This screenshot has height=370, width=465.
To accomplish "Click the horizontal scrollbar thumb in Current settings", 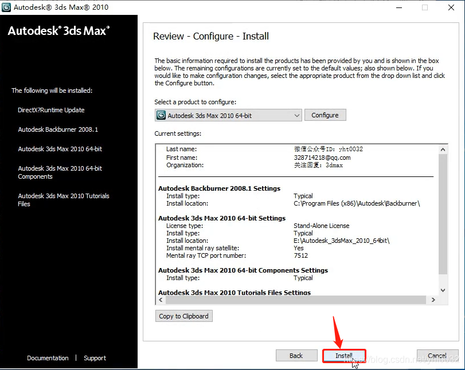I will pos(296,300).
